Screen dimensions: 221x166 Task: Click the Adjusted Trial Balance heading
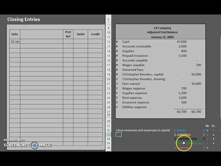[162, 32]
